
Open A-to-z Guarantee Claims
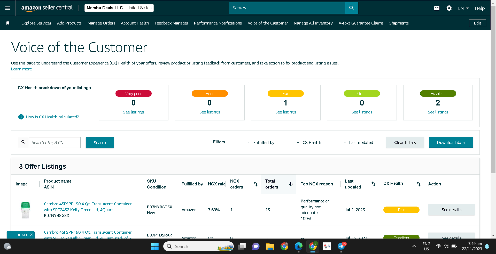(361, 23)
